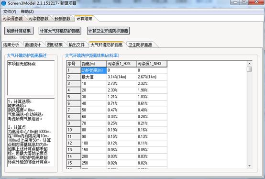Click the table scrollbar up arrow
The image size is (265, 179).
tap(249, 64)
